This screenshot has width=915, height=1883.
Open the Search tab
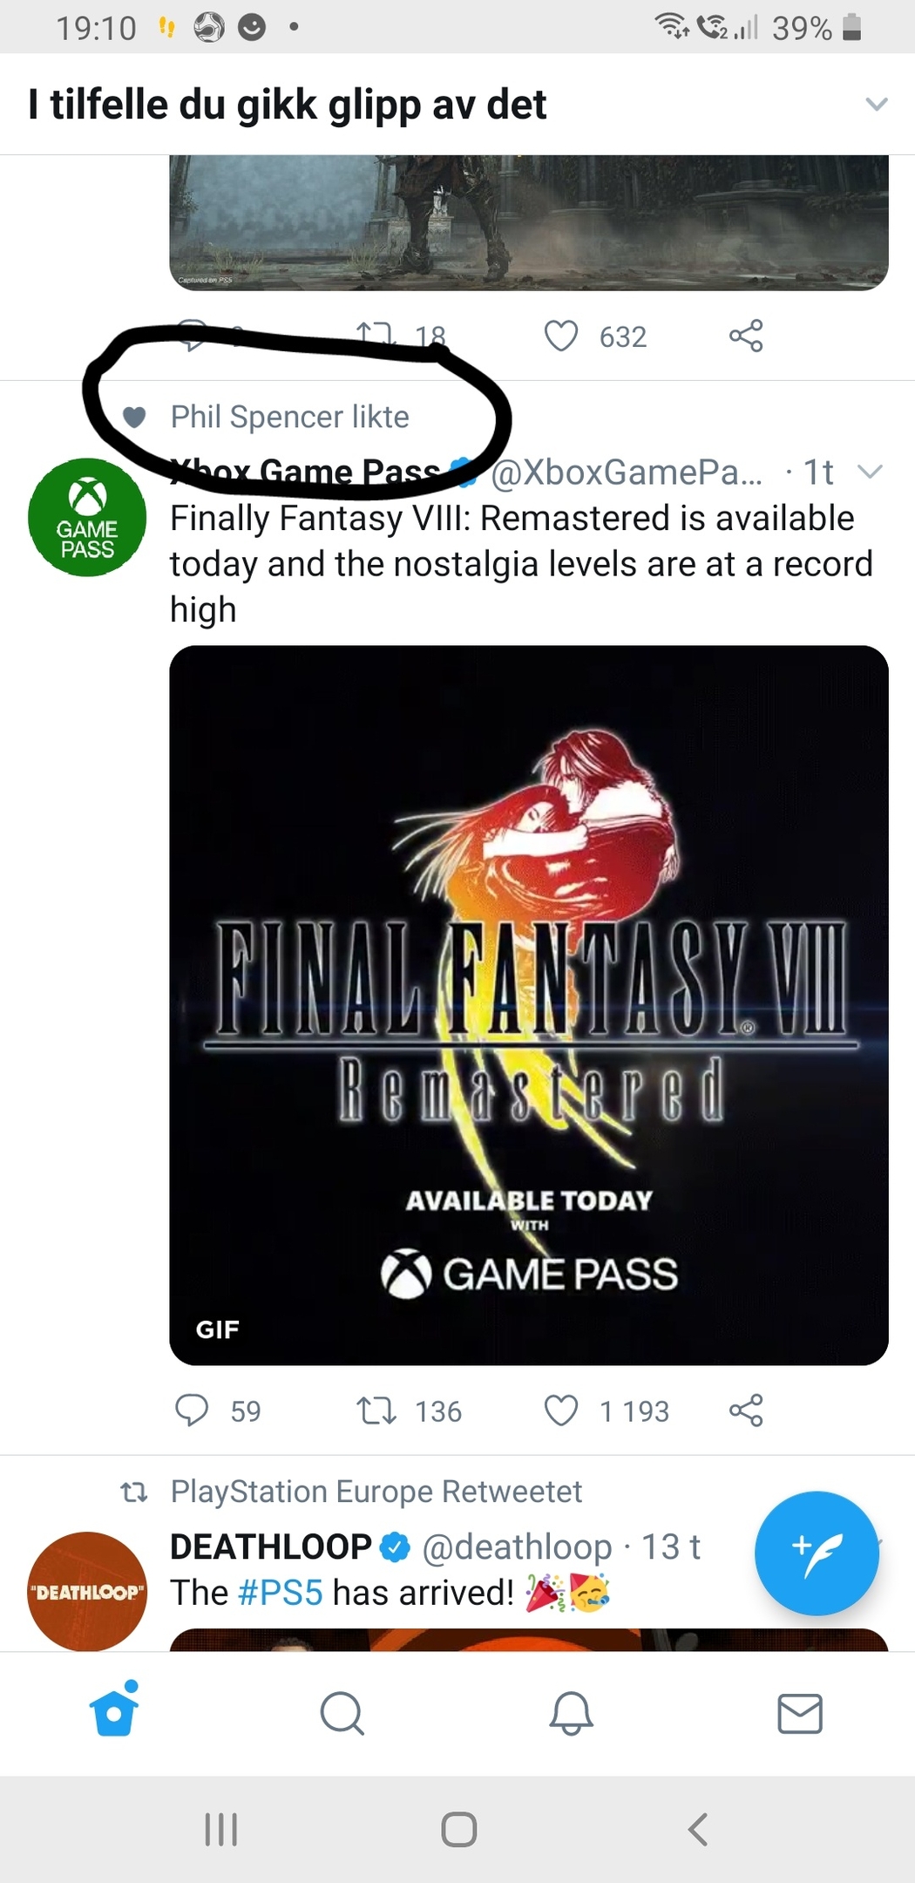(342, 1714)
